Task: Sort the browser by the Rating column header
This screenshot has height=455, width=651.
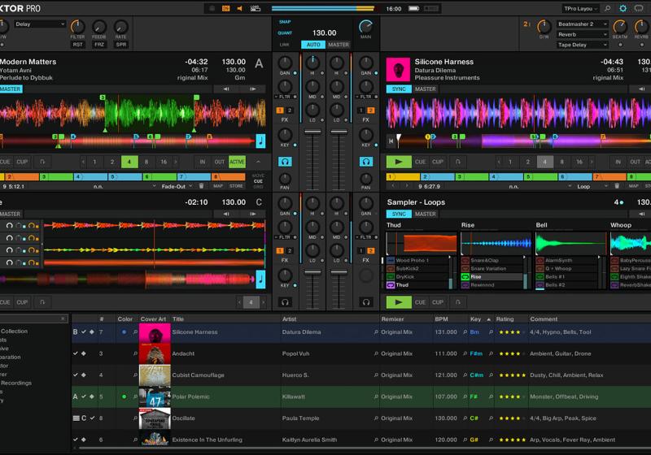Action: [x=505, y=318]
